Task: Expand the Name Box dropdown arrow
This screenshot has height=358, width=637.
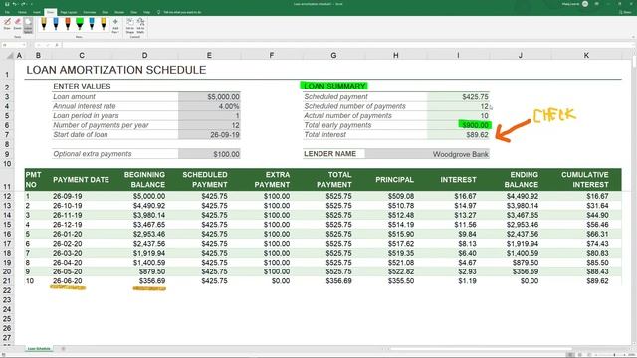Action: tap(24, 45)
